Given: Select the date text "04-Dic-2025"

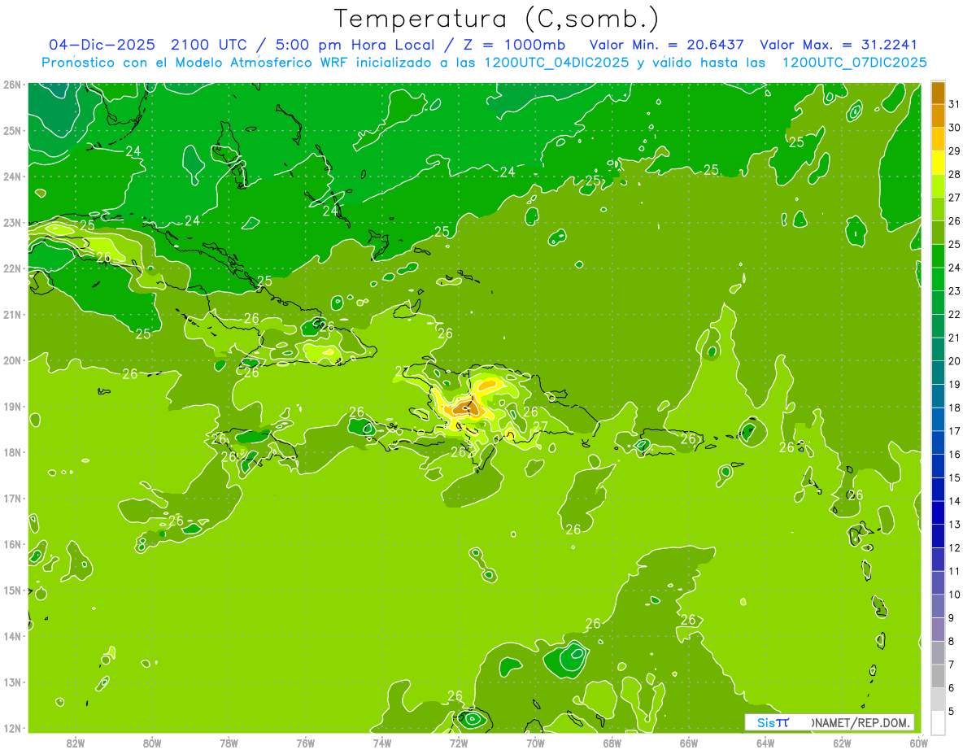Looking at the screenshot, I should 102,45.
